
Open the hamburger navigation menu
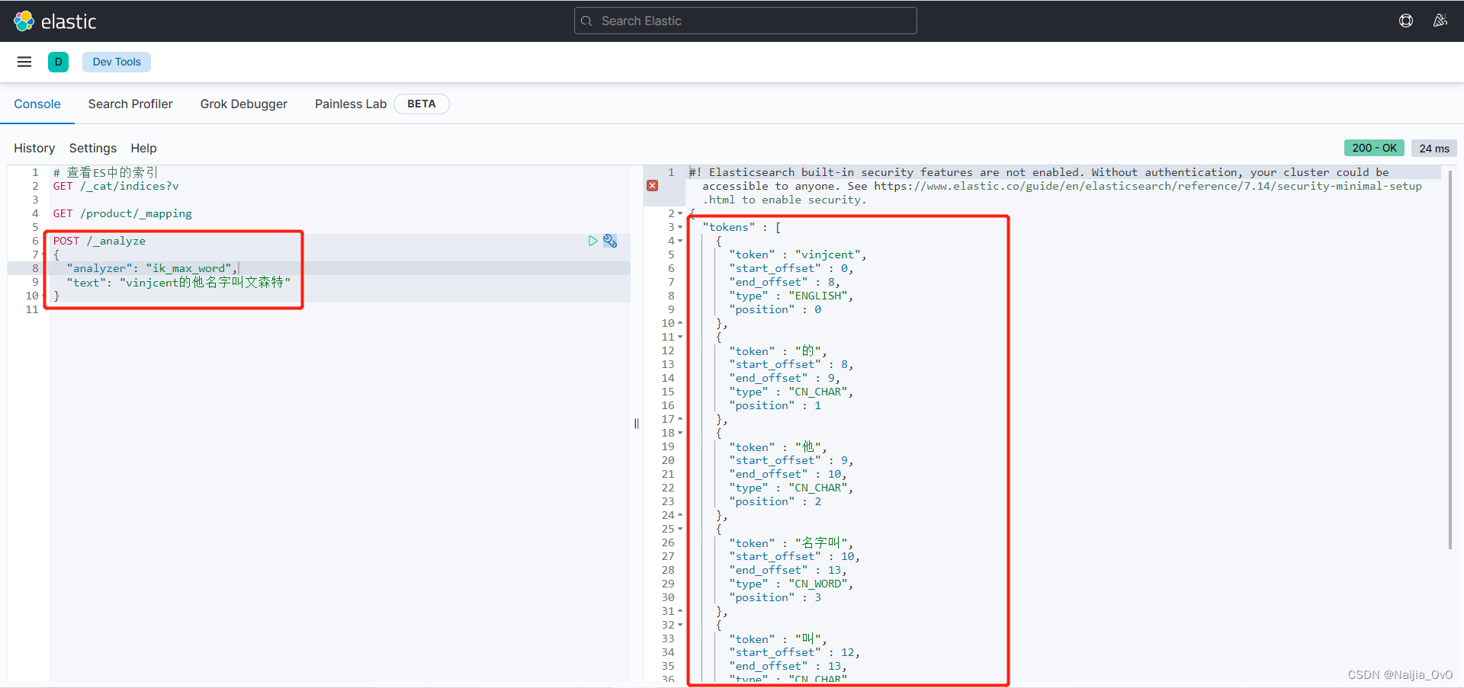pos(24,62)
